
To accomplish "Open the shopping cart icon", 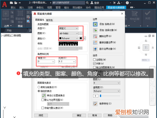I will point(114,3).
